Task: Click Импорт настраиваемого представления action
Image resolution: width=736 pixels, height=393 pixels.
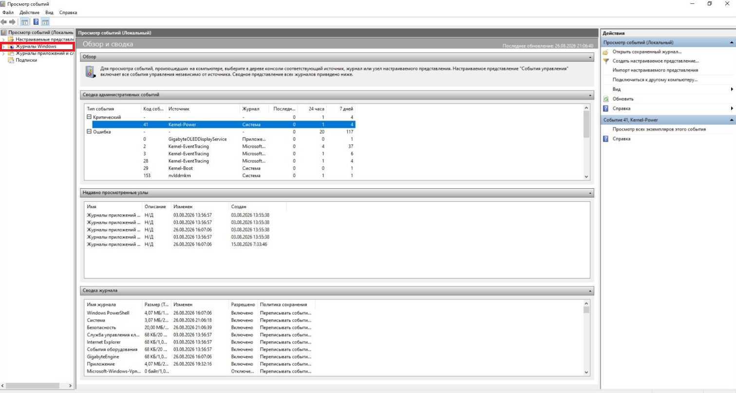Action: 655,71
